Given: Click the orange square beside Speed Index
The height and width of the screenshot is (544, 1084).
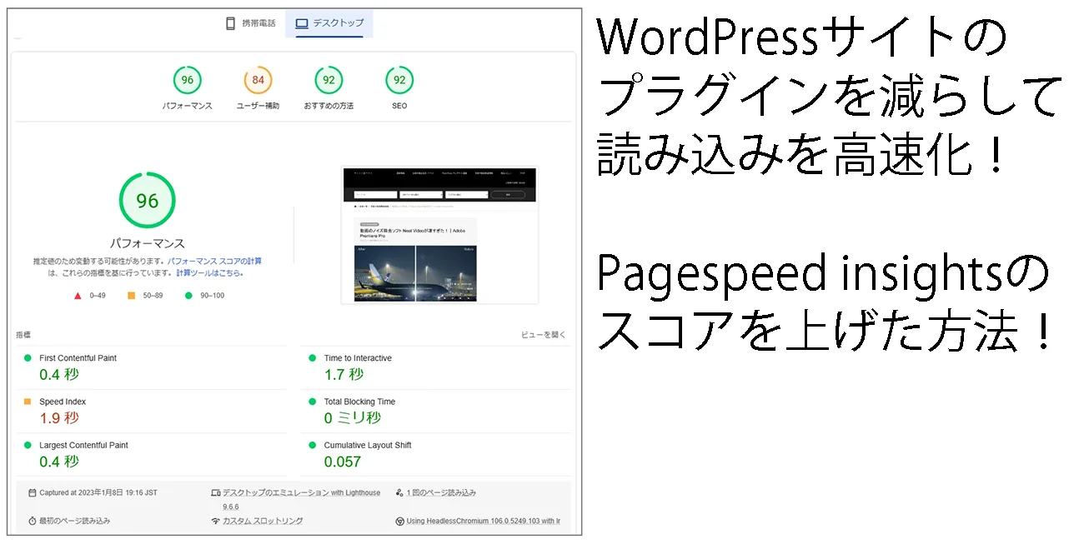Looking at the screenshot, I should coord(28,402).
